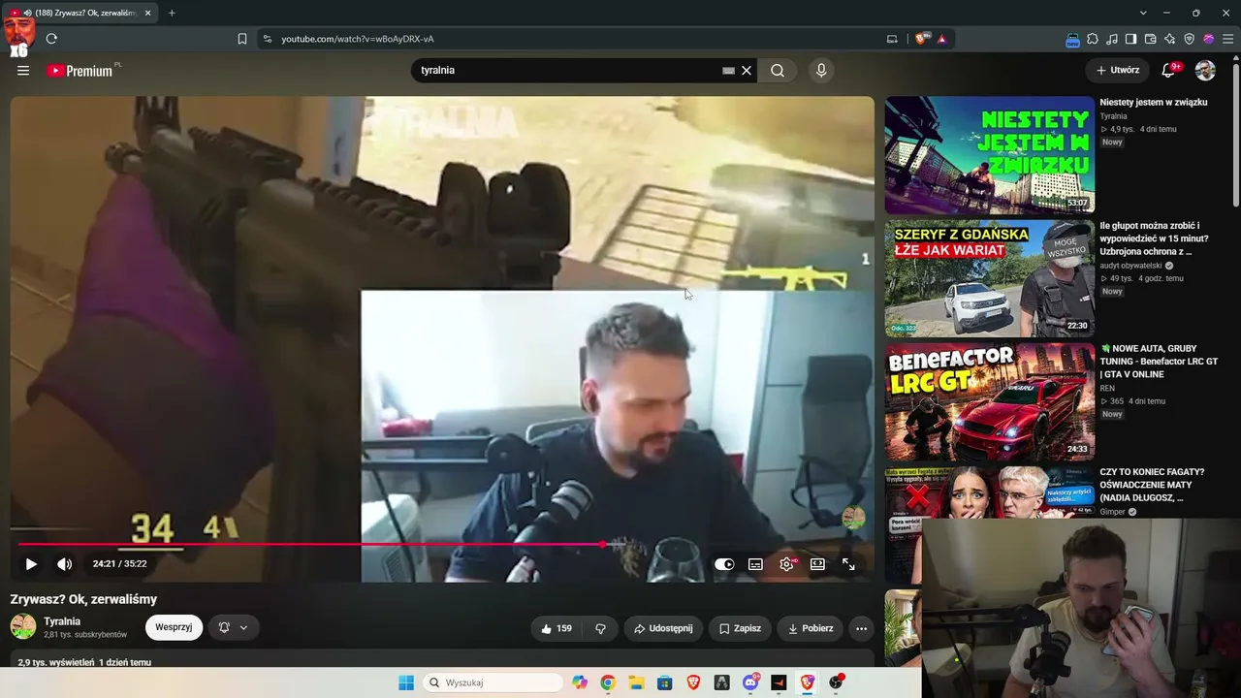The height and width of the screenshot is (698, 1241).
Task: Start voice search with microphone
Action: [821, 71]
